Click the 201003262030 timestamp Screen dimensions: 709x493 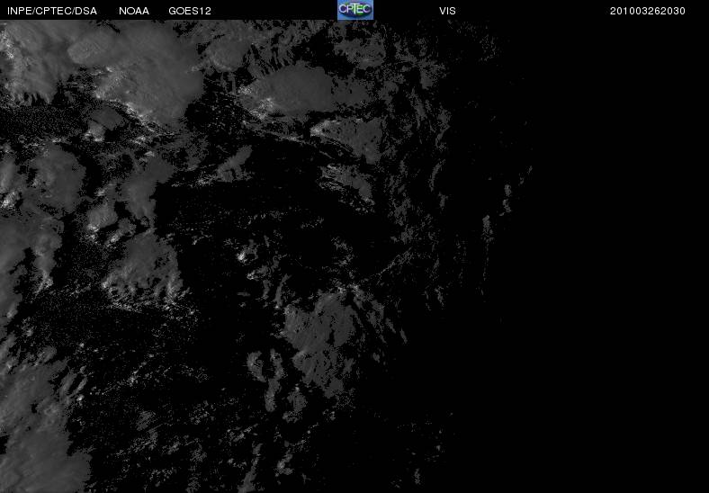(x=648, y=11)
